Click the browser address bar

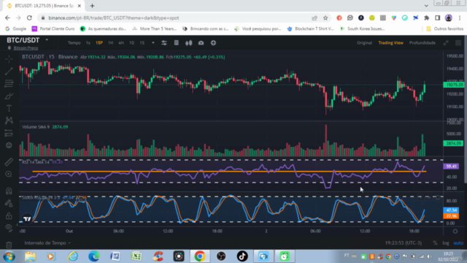(x=176, y=18)
